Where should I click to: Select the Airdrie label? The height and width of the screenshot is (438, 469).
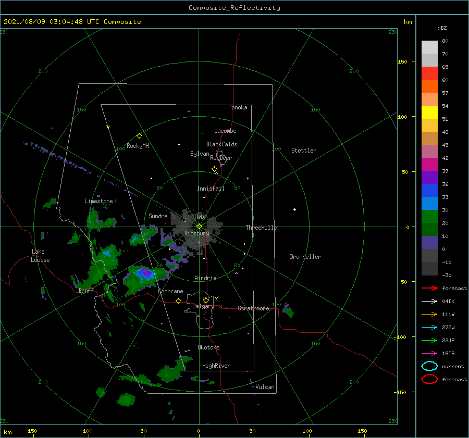[x=205, y=278]
